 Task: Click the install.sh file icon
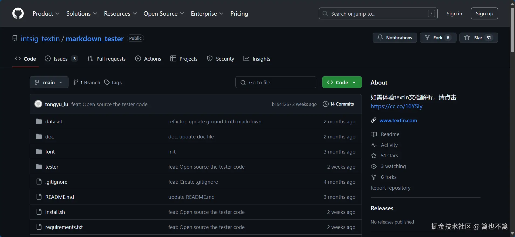tap(39, 212)
